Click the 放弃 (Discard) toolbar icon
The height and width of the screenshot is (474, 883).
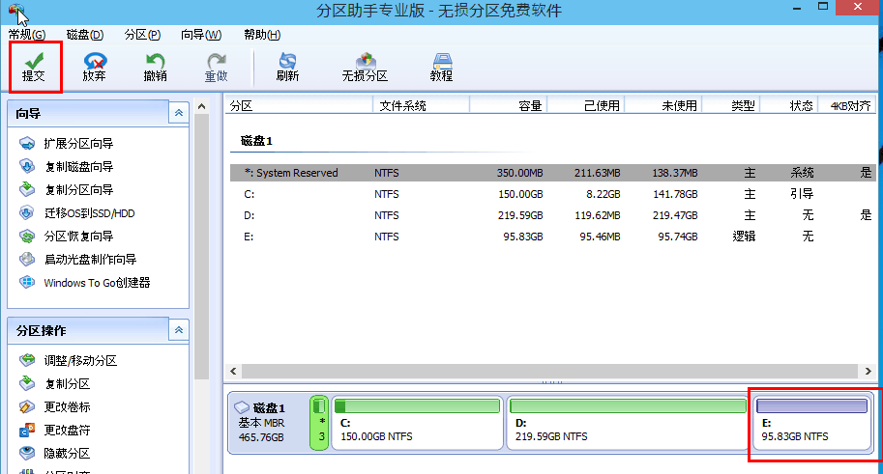94,66
